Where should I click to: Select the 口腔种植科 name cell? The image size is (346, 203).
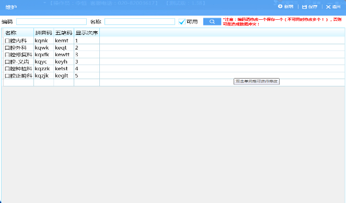point(18,69)
